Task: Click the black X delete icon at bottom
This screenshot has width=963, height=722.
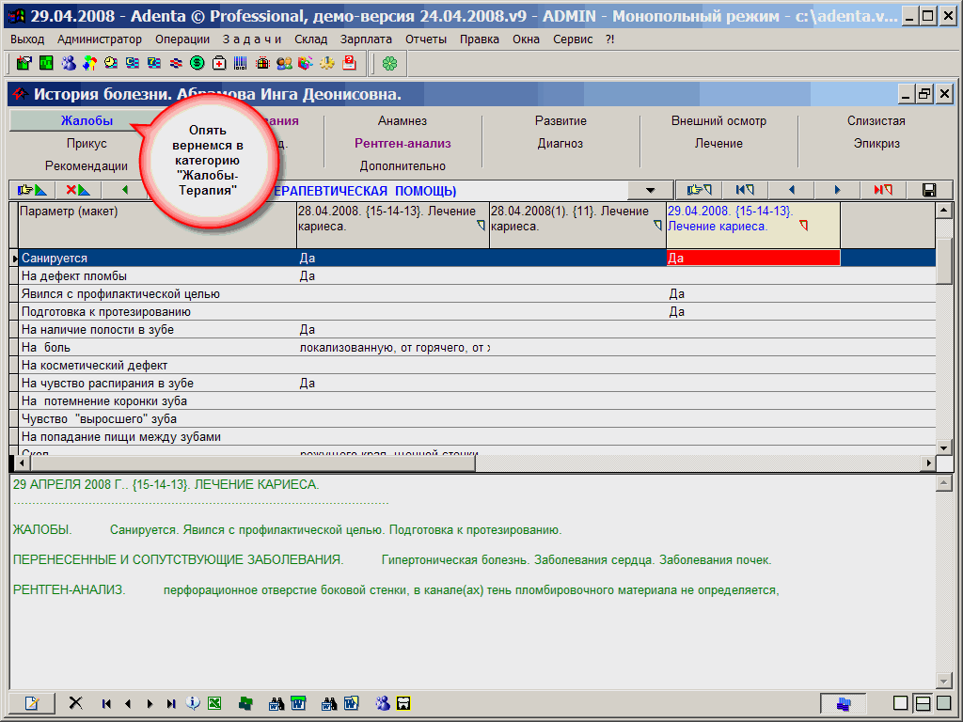Action: (x=76, y=703)
